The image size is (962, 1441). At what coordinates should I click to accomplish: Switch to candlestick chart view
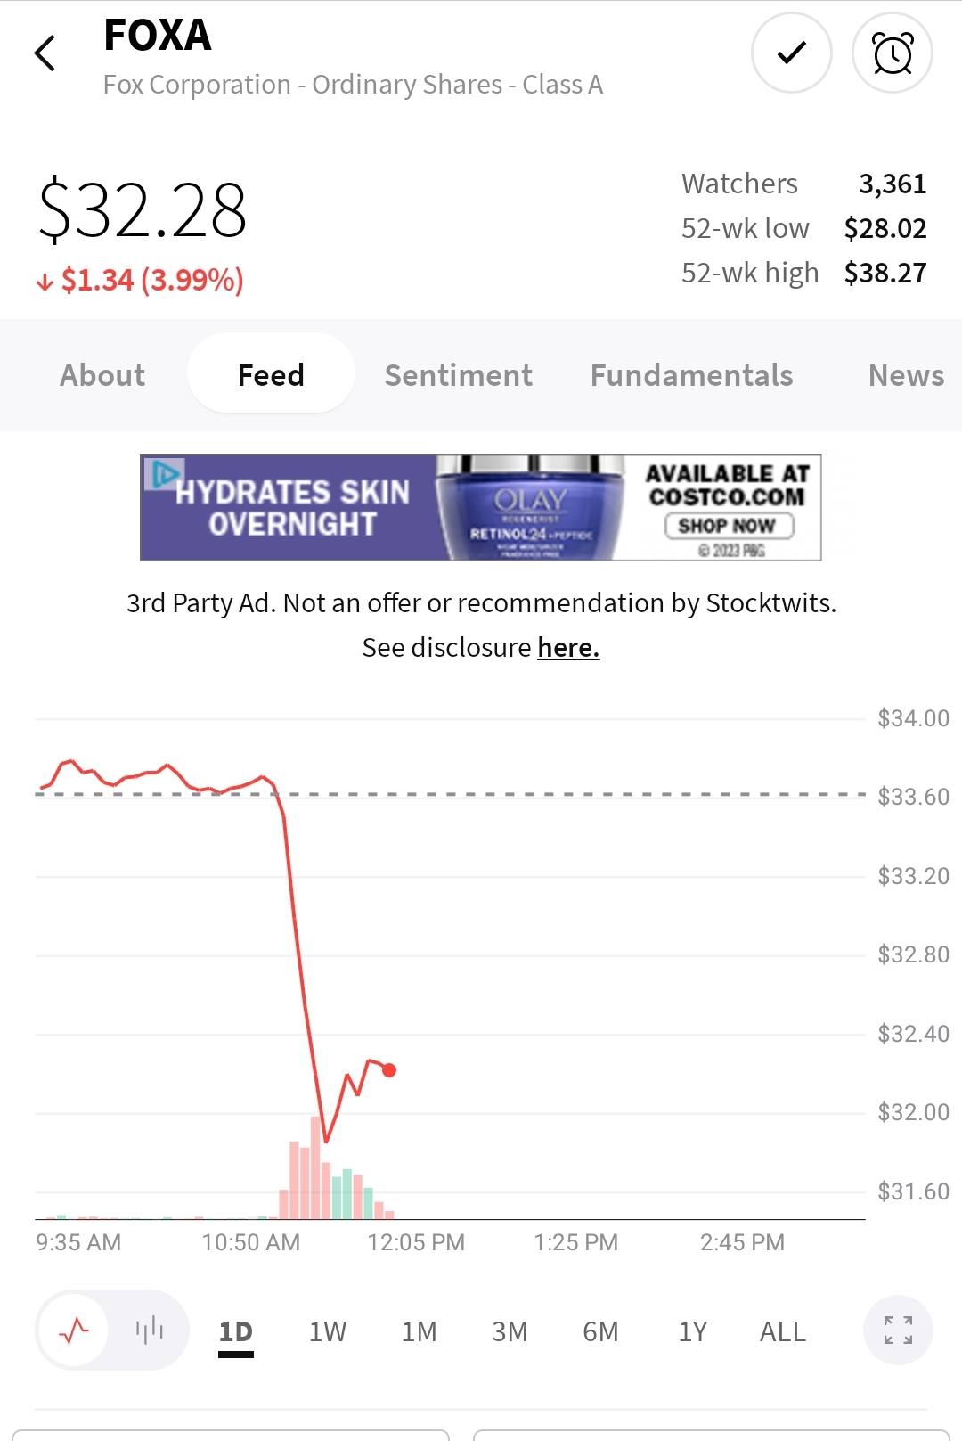tap(149, 1330)
